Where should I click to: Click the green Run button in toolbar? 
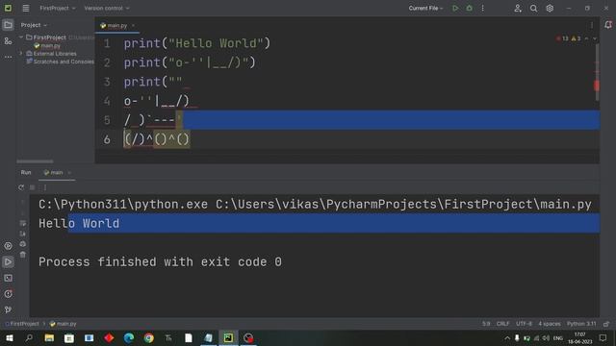455,8
